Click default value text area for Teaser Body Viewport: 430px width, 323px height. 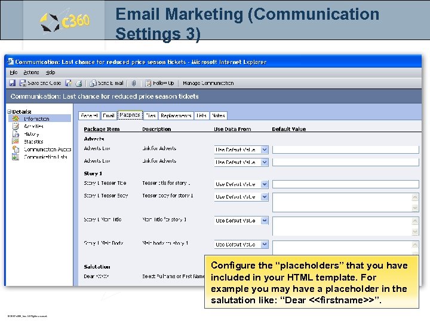point(346,202)
